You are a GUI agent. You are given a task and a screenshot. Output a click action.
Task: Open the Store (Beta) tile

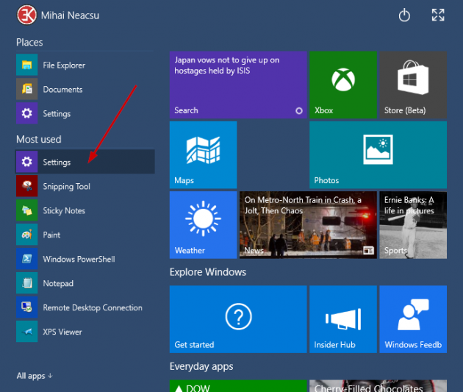pyautogui.click(x=413, y=85)
